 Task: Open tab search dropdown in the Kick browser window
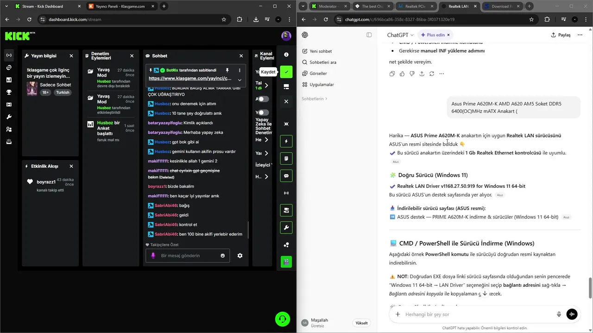click(6, 6)
